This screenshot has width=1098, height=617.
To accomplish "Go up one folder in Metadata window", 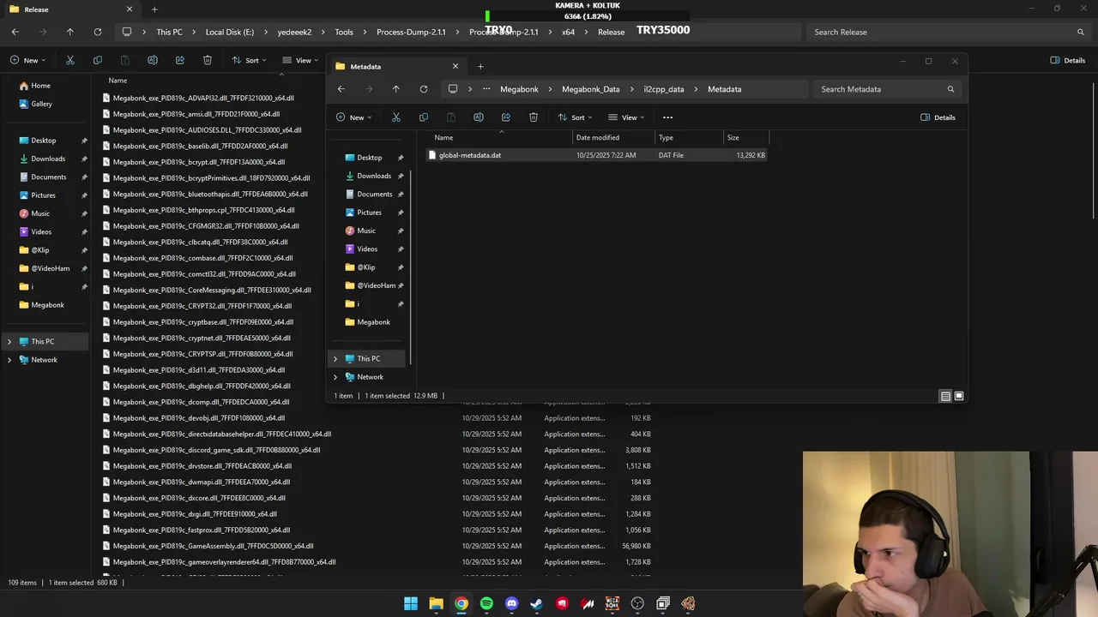I will pos(395,89).
